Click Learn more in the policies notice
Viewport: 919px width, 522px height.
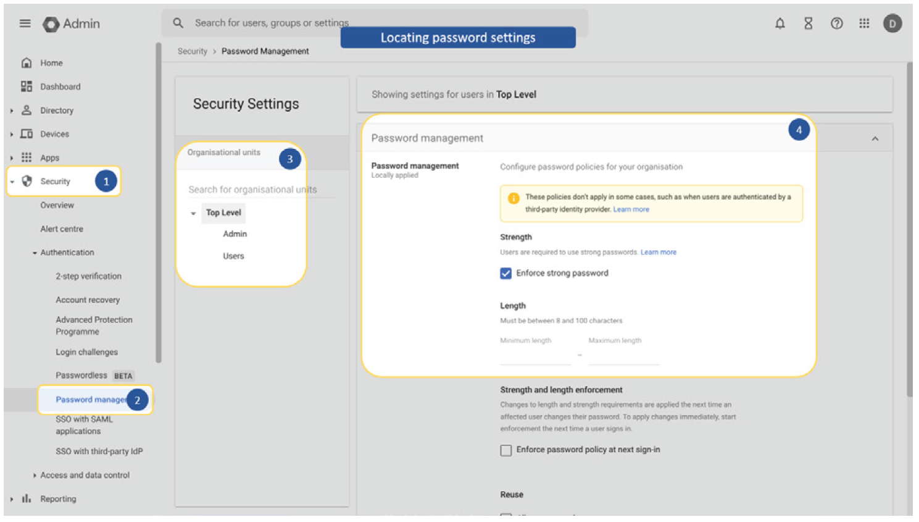coord(631,209)
